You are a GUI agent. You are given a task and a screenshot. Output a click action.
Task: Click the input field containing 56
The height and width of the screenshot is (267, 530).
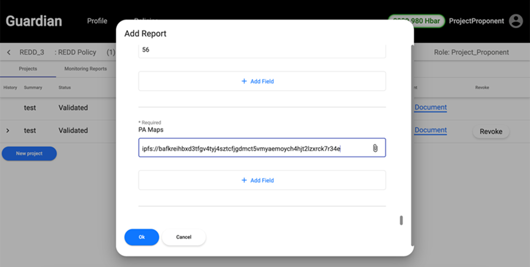pyautogui.click(x=261, y=50)
